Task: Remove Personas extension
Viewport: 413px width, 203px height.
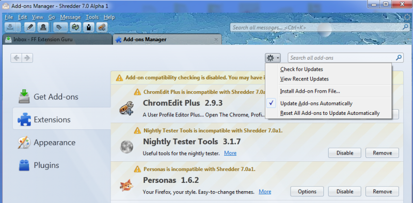Action: (382, 192)
